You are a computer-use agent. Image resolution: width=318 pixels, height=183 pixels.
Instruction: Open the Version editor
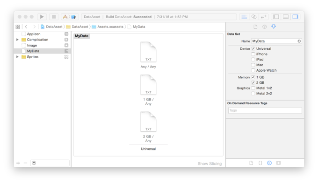pos(263,17)
